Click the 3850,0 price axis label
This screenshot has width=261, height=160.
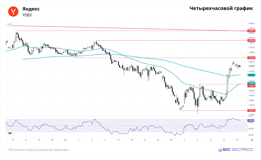click(x=252, y=95)
